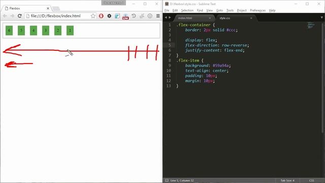This screenshot has height=183, width=325.
Task: Open the Goto menu in Sublime Text
Action: coord(219,10)
